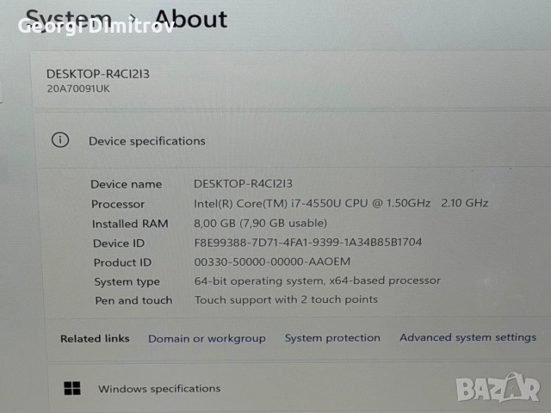Image resolution: width=551 pixels, height=413 pixels.
Task: Open the System protection link
Action: point(332,338)
